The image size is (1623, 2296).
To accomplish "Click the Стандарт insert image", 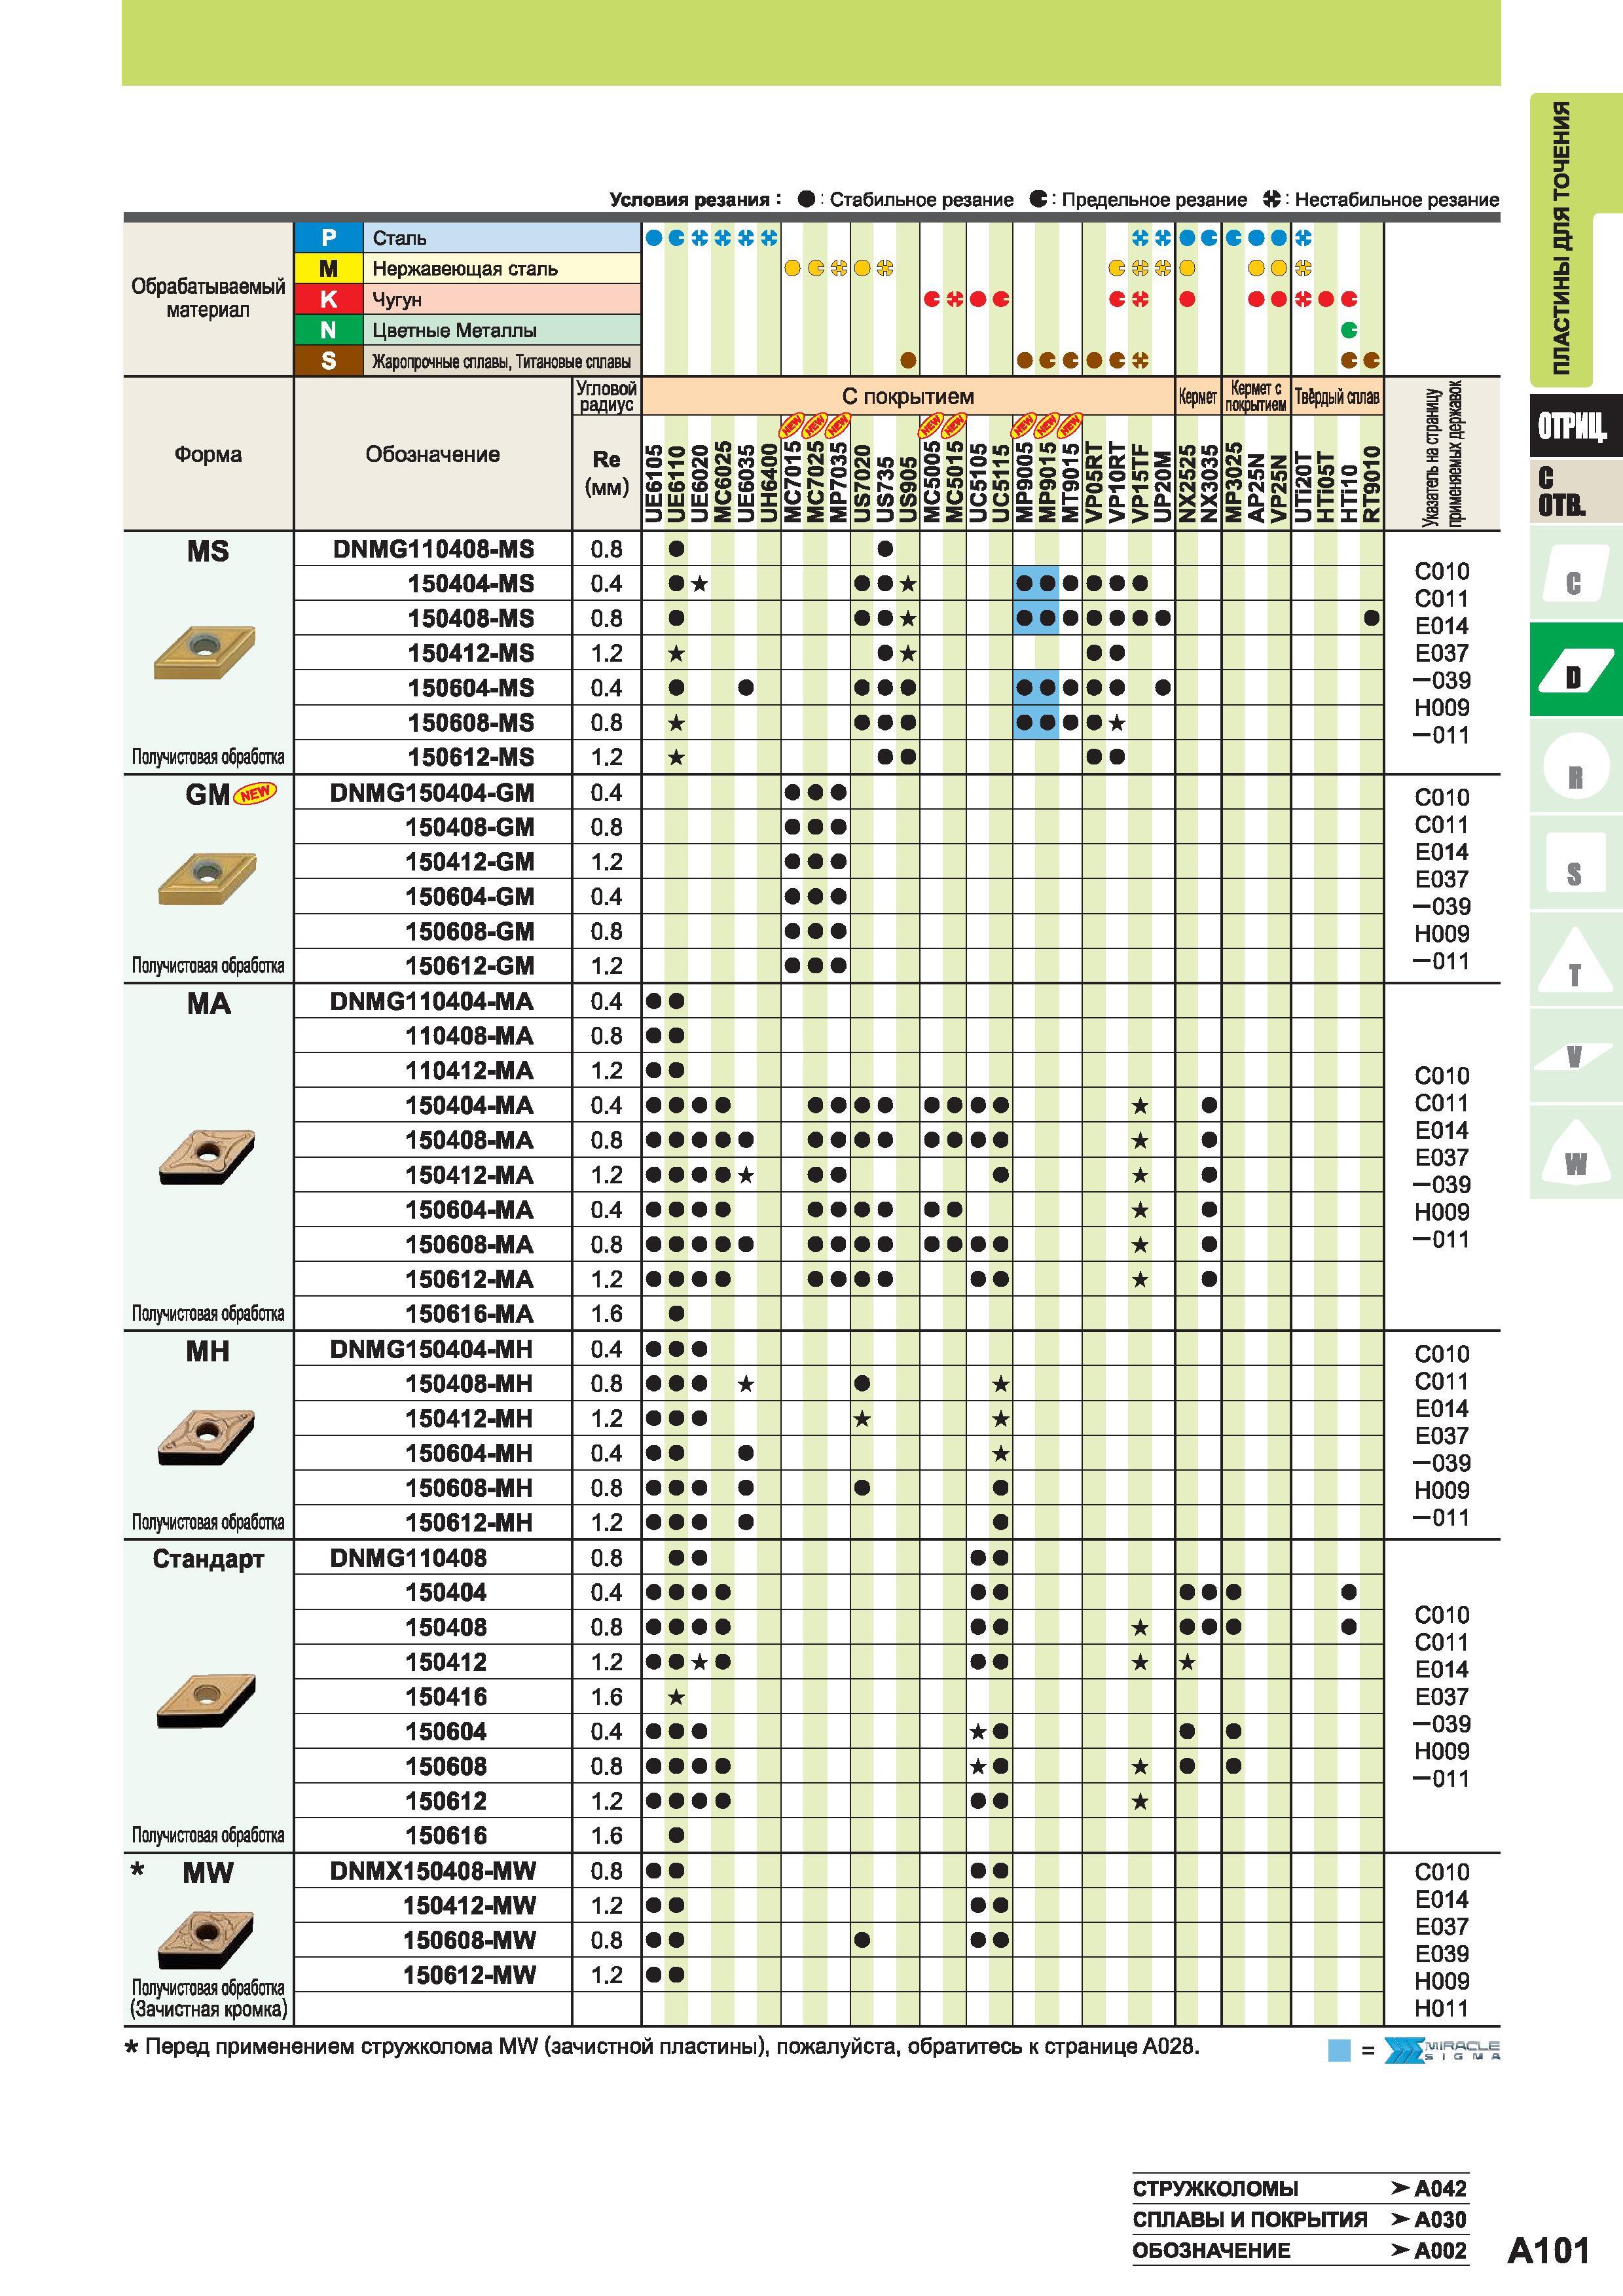I will [207, 1700].
